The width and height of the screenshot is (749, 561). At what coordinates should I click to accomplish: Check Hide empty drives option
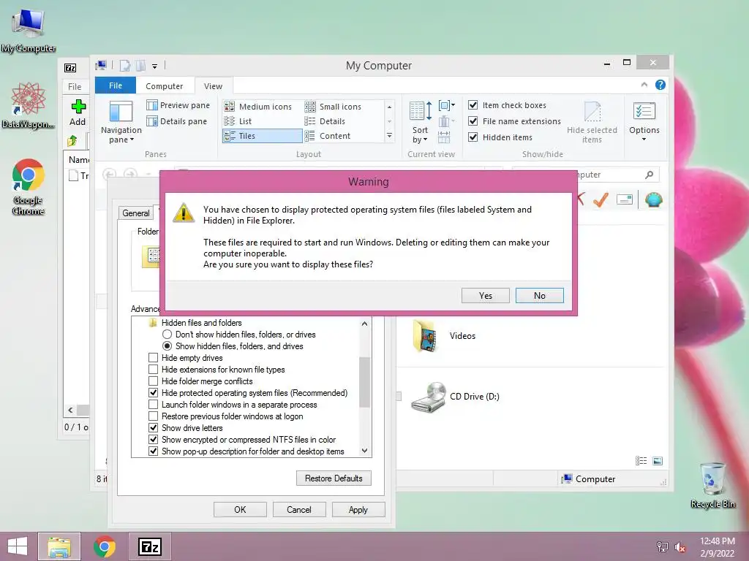pyautogui.click(x=153, y=358)
